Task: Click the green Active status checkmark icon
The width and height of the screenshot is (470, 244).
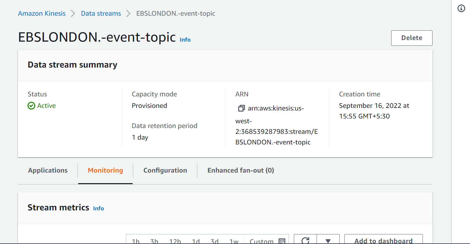Action: (x=31, y=106)
